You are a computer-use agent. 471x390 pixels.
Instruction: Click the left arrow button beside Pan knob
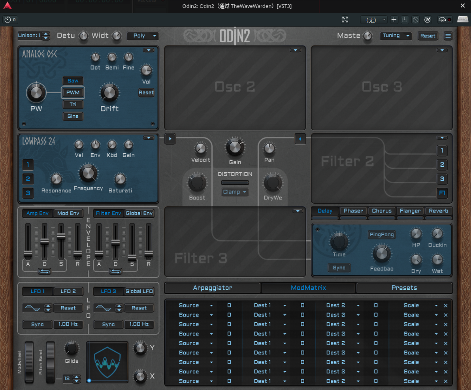point(300,139)
